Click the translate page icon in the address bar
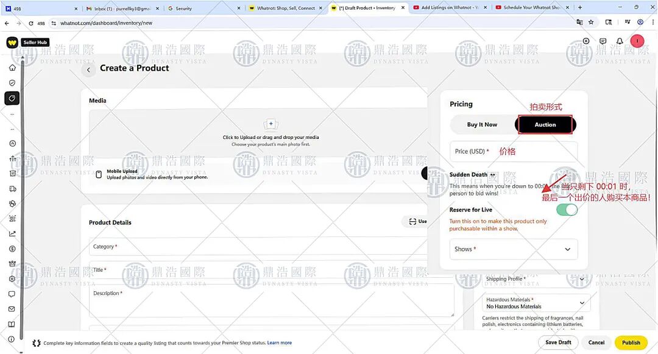This screenshot has width=658, height=354. pos(579,22)
